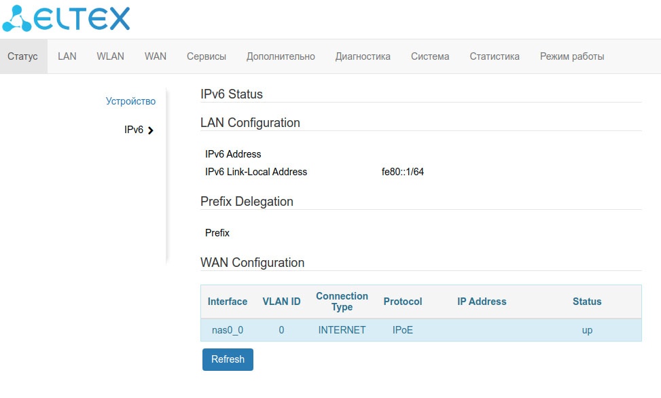Select IPv6 in the sidebar
The height and width of the screenshot is (398, 661).
coord(134,130)
